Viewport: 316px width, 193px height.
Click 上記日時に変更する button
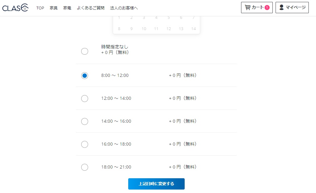pyautogui.click(x=156, y=184)
